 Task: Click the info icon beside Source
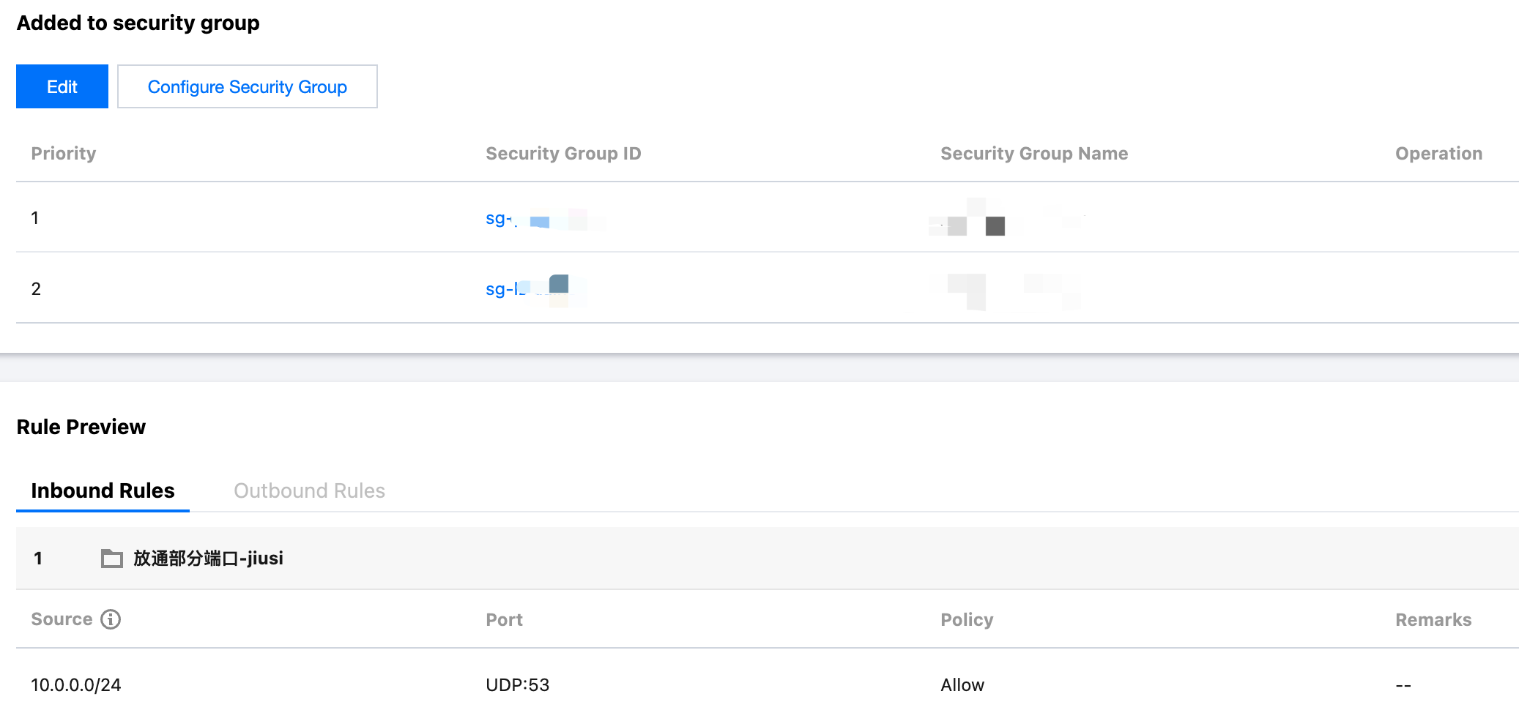click(111, 619)
